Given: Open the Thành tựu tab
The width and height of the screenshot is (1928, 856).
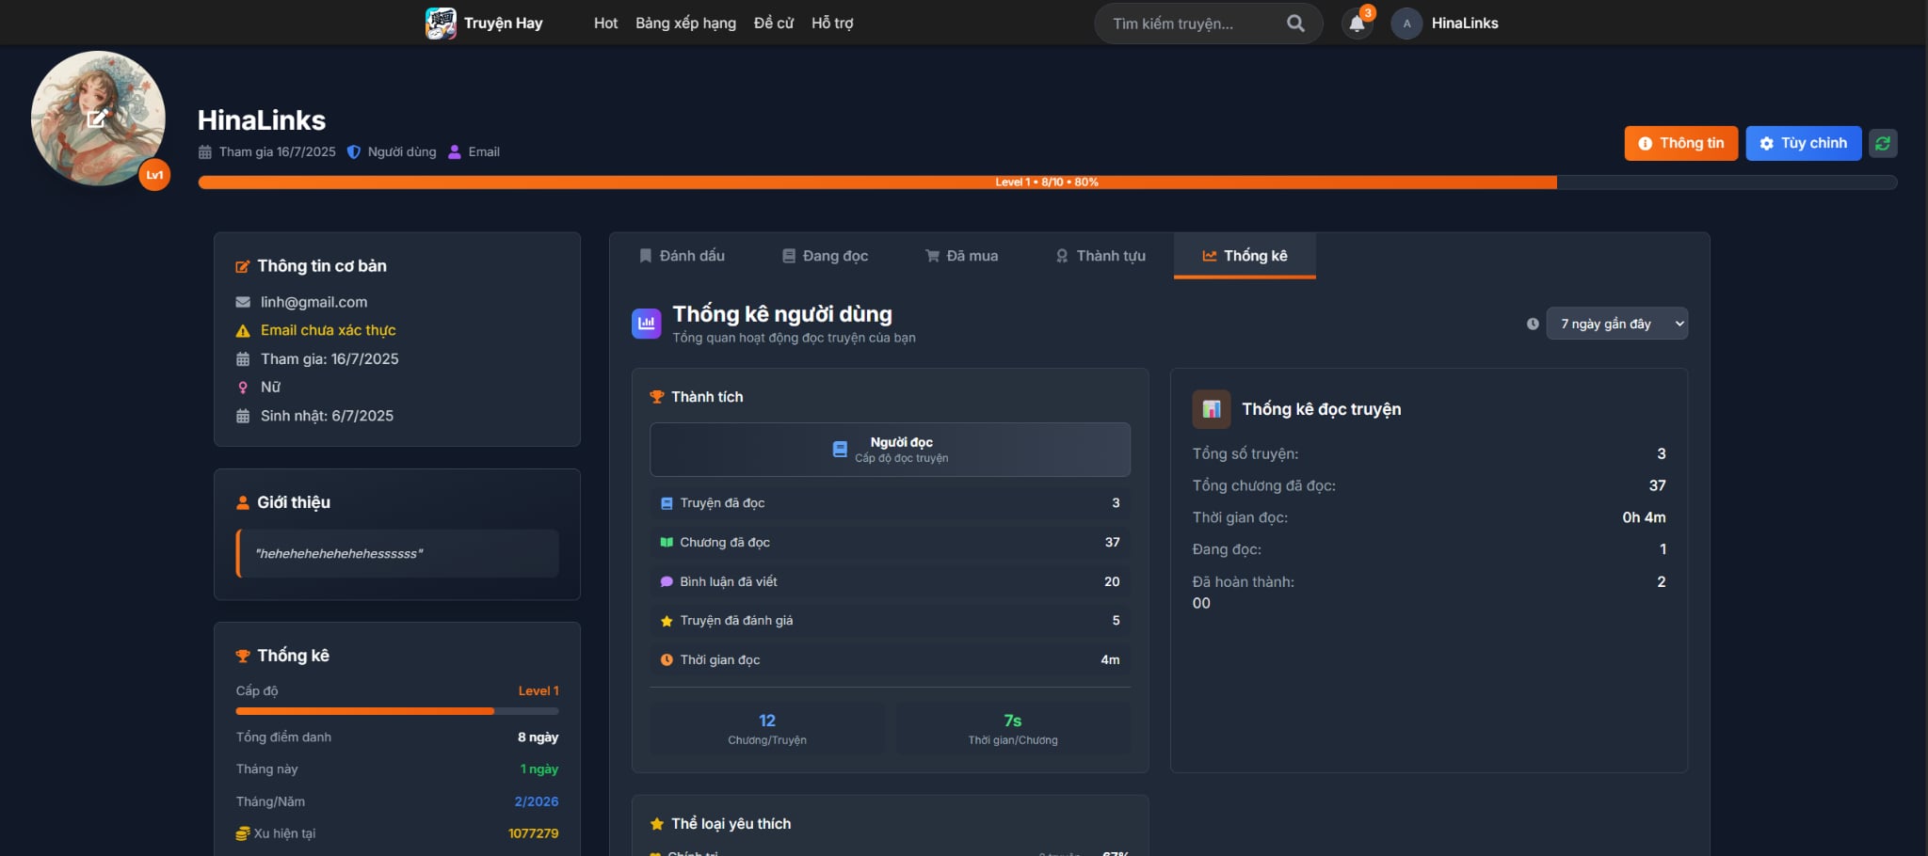Looking at the screenshot, I should [1101, 256].
